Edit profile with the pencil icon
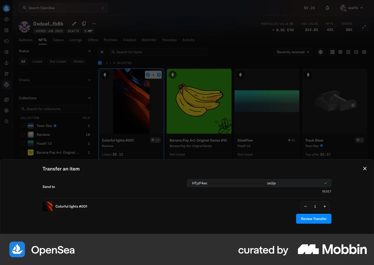 pyautogui.click(x=74, y=24)
